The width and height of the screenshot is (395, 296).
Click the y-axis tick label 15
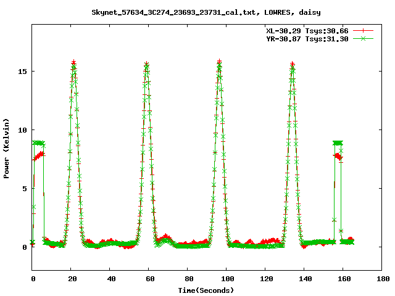click(22, 72)
